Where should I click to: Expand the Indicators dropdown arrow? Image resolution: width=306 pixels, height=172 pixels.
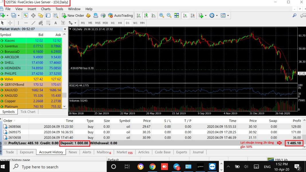pos(206,15)
